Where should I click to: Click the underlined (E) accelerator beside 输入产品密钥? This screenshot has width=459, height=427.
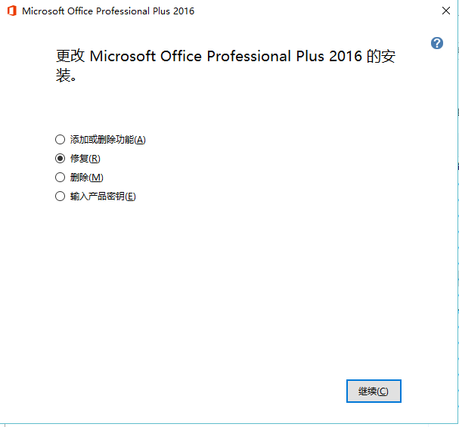130,196
